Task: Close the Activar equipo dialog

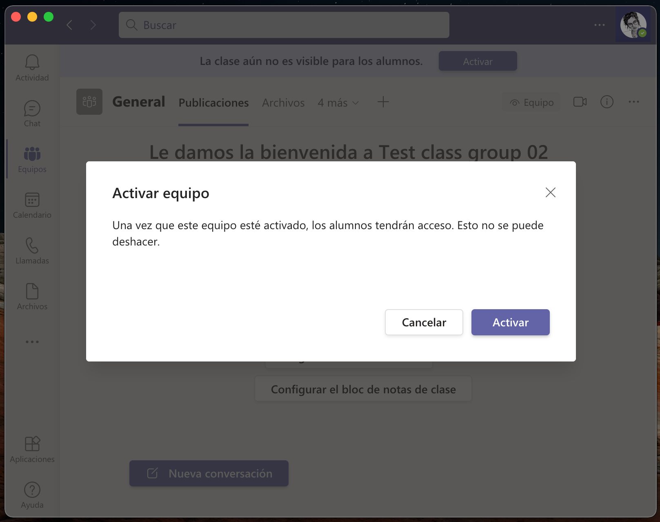Action: tap(550, 192)
